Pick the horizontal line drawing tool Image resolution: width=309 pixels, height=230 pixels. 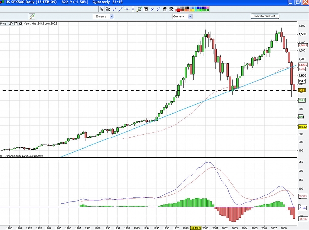[127, 9]
